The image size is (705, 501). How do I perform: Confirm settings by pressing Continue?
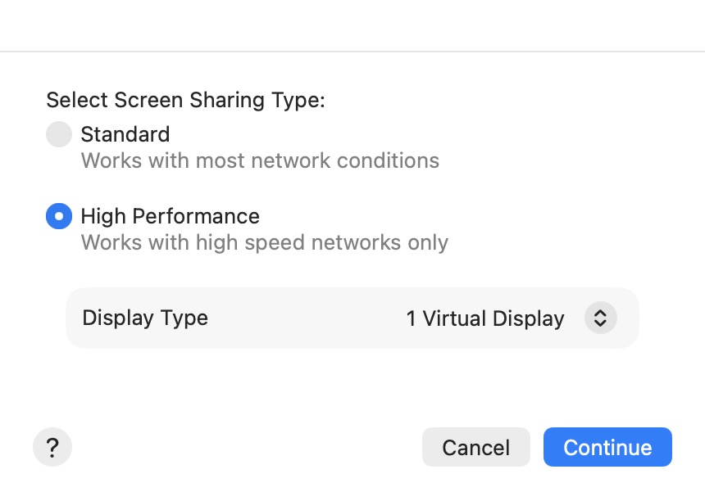pos(607,447)
